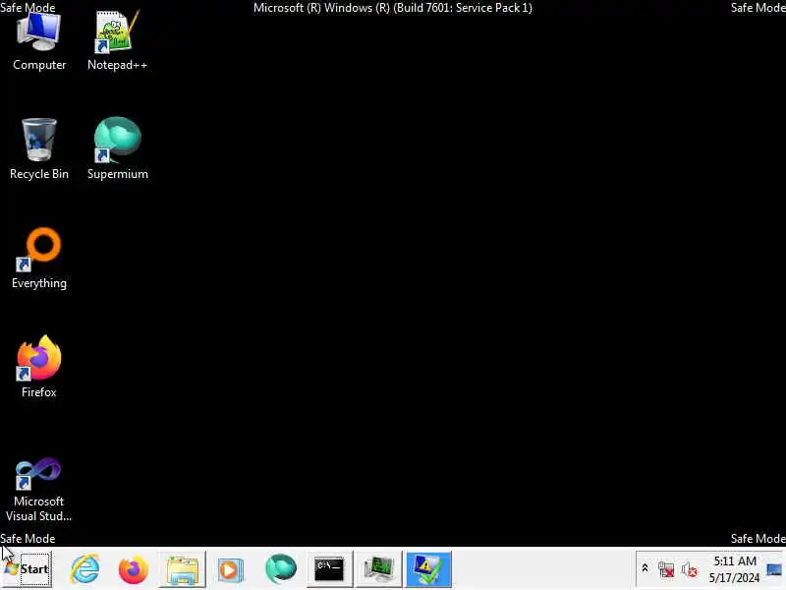Open the clock showing 5:11 AM
The width and height of the screenshot is (786, 590).
pos(735,560)
